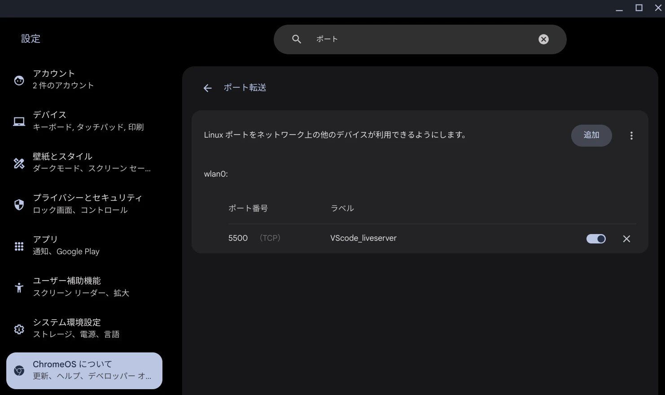The image size is (665, 395).
Task: Open the 壁紙とスタイル section
Action: (84, 163)
